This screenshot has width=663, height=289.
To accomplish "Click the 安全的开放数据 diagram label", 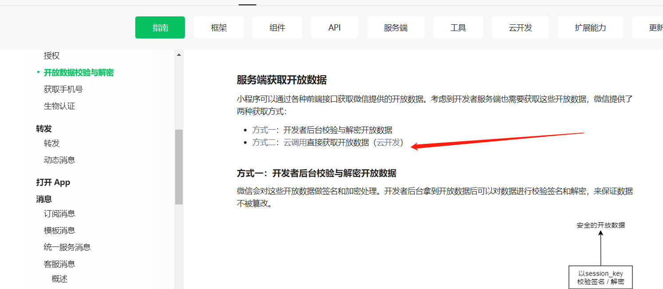I will click(600, 225).
